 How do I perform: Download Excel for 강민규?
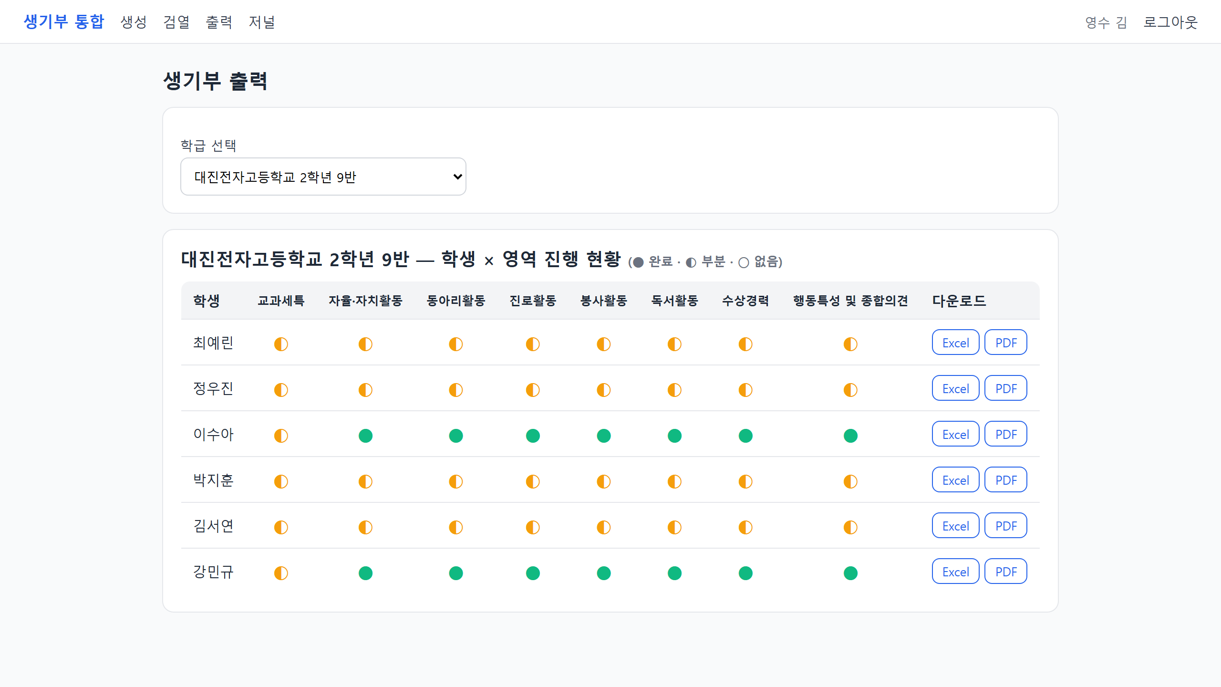click(955, 572)
